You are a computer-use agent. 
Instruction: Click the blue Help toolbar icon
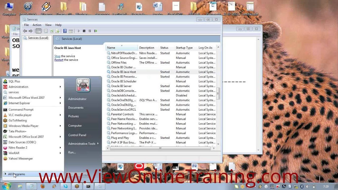[65, 31]
